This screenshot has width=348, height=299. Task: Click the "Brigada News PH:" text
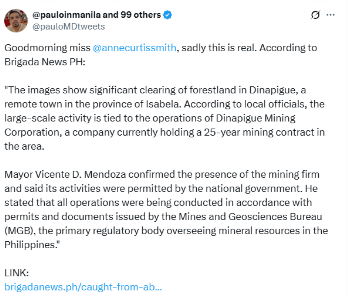pos(45,62)
